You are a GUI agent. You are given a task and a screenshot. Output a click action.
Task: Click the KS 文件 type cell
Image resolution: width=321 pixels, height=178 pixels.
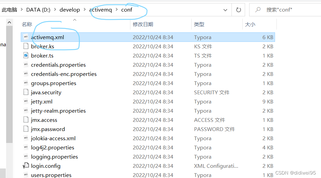[x=203, y=46]
